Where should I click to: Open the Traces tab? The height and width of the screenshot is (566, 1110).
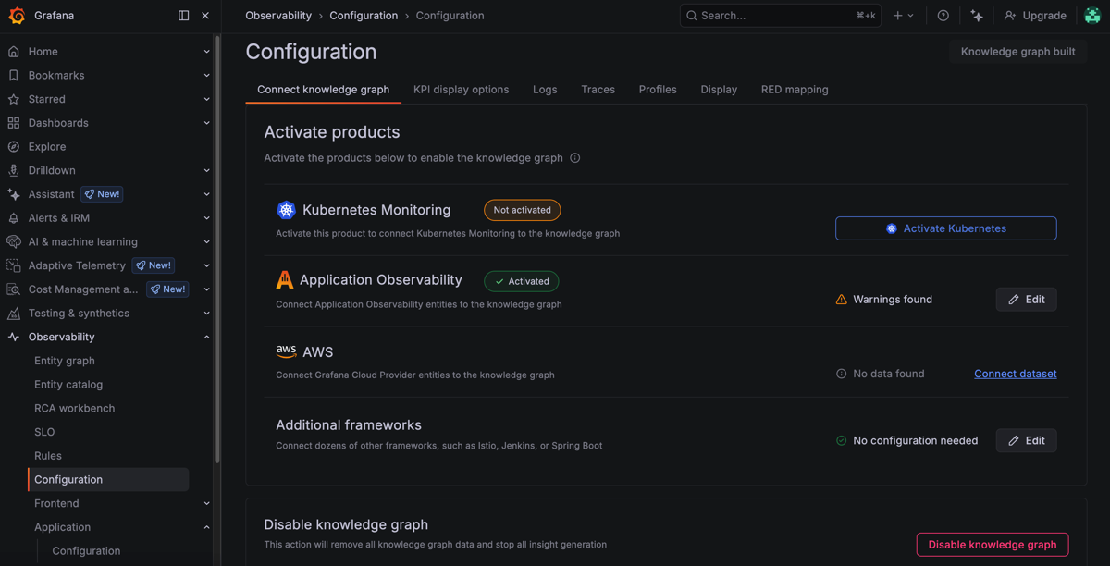click(x=598, y=89)
